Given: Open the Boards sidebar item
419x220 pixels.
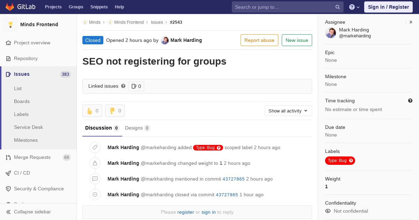Looking at the screenshot, I should point(22,101).
